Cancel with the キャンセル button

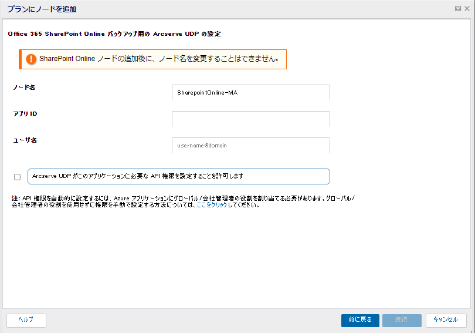[446, 320]
